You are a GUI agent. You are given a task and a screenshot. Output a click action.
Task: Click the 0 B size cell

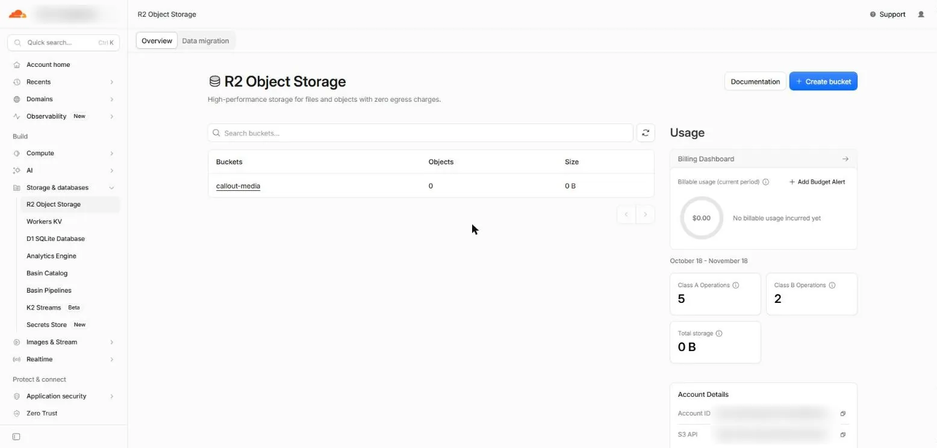pyautogui.click(x=570, y=186)
